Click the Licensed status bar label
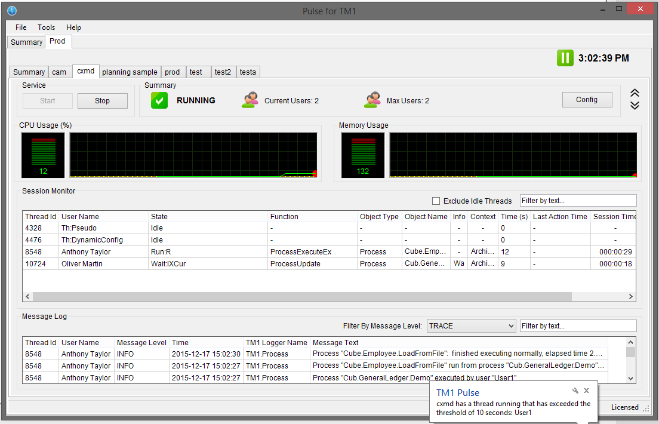Screen dimensions: 659x424 [624, 407]
